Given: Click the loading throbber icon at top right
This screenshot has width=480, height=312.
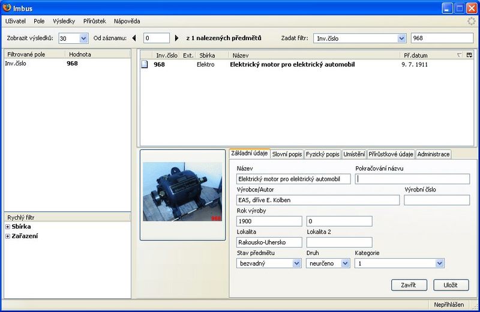Looking at the screenshot, I should [472, 21].
